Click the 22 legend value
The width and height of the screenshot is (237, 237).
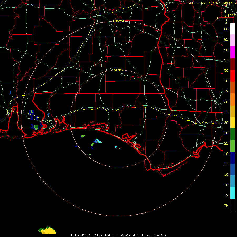226,144
